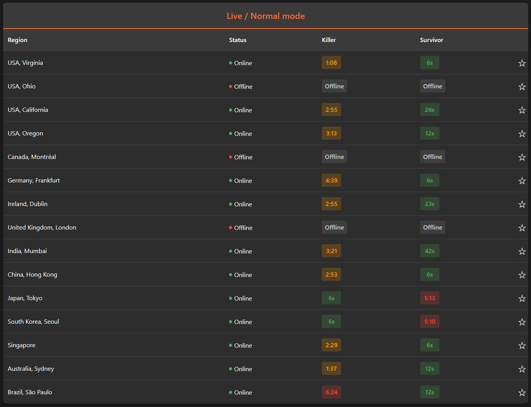Click Killer time 2:53 for Hong Kong
This screenshot has width=531, height=407.
click(331, 275)
